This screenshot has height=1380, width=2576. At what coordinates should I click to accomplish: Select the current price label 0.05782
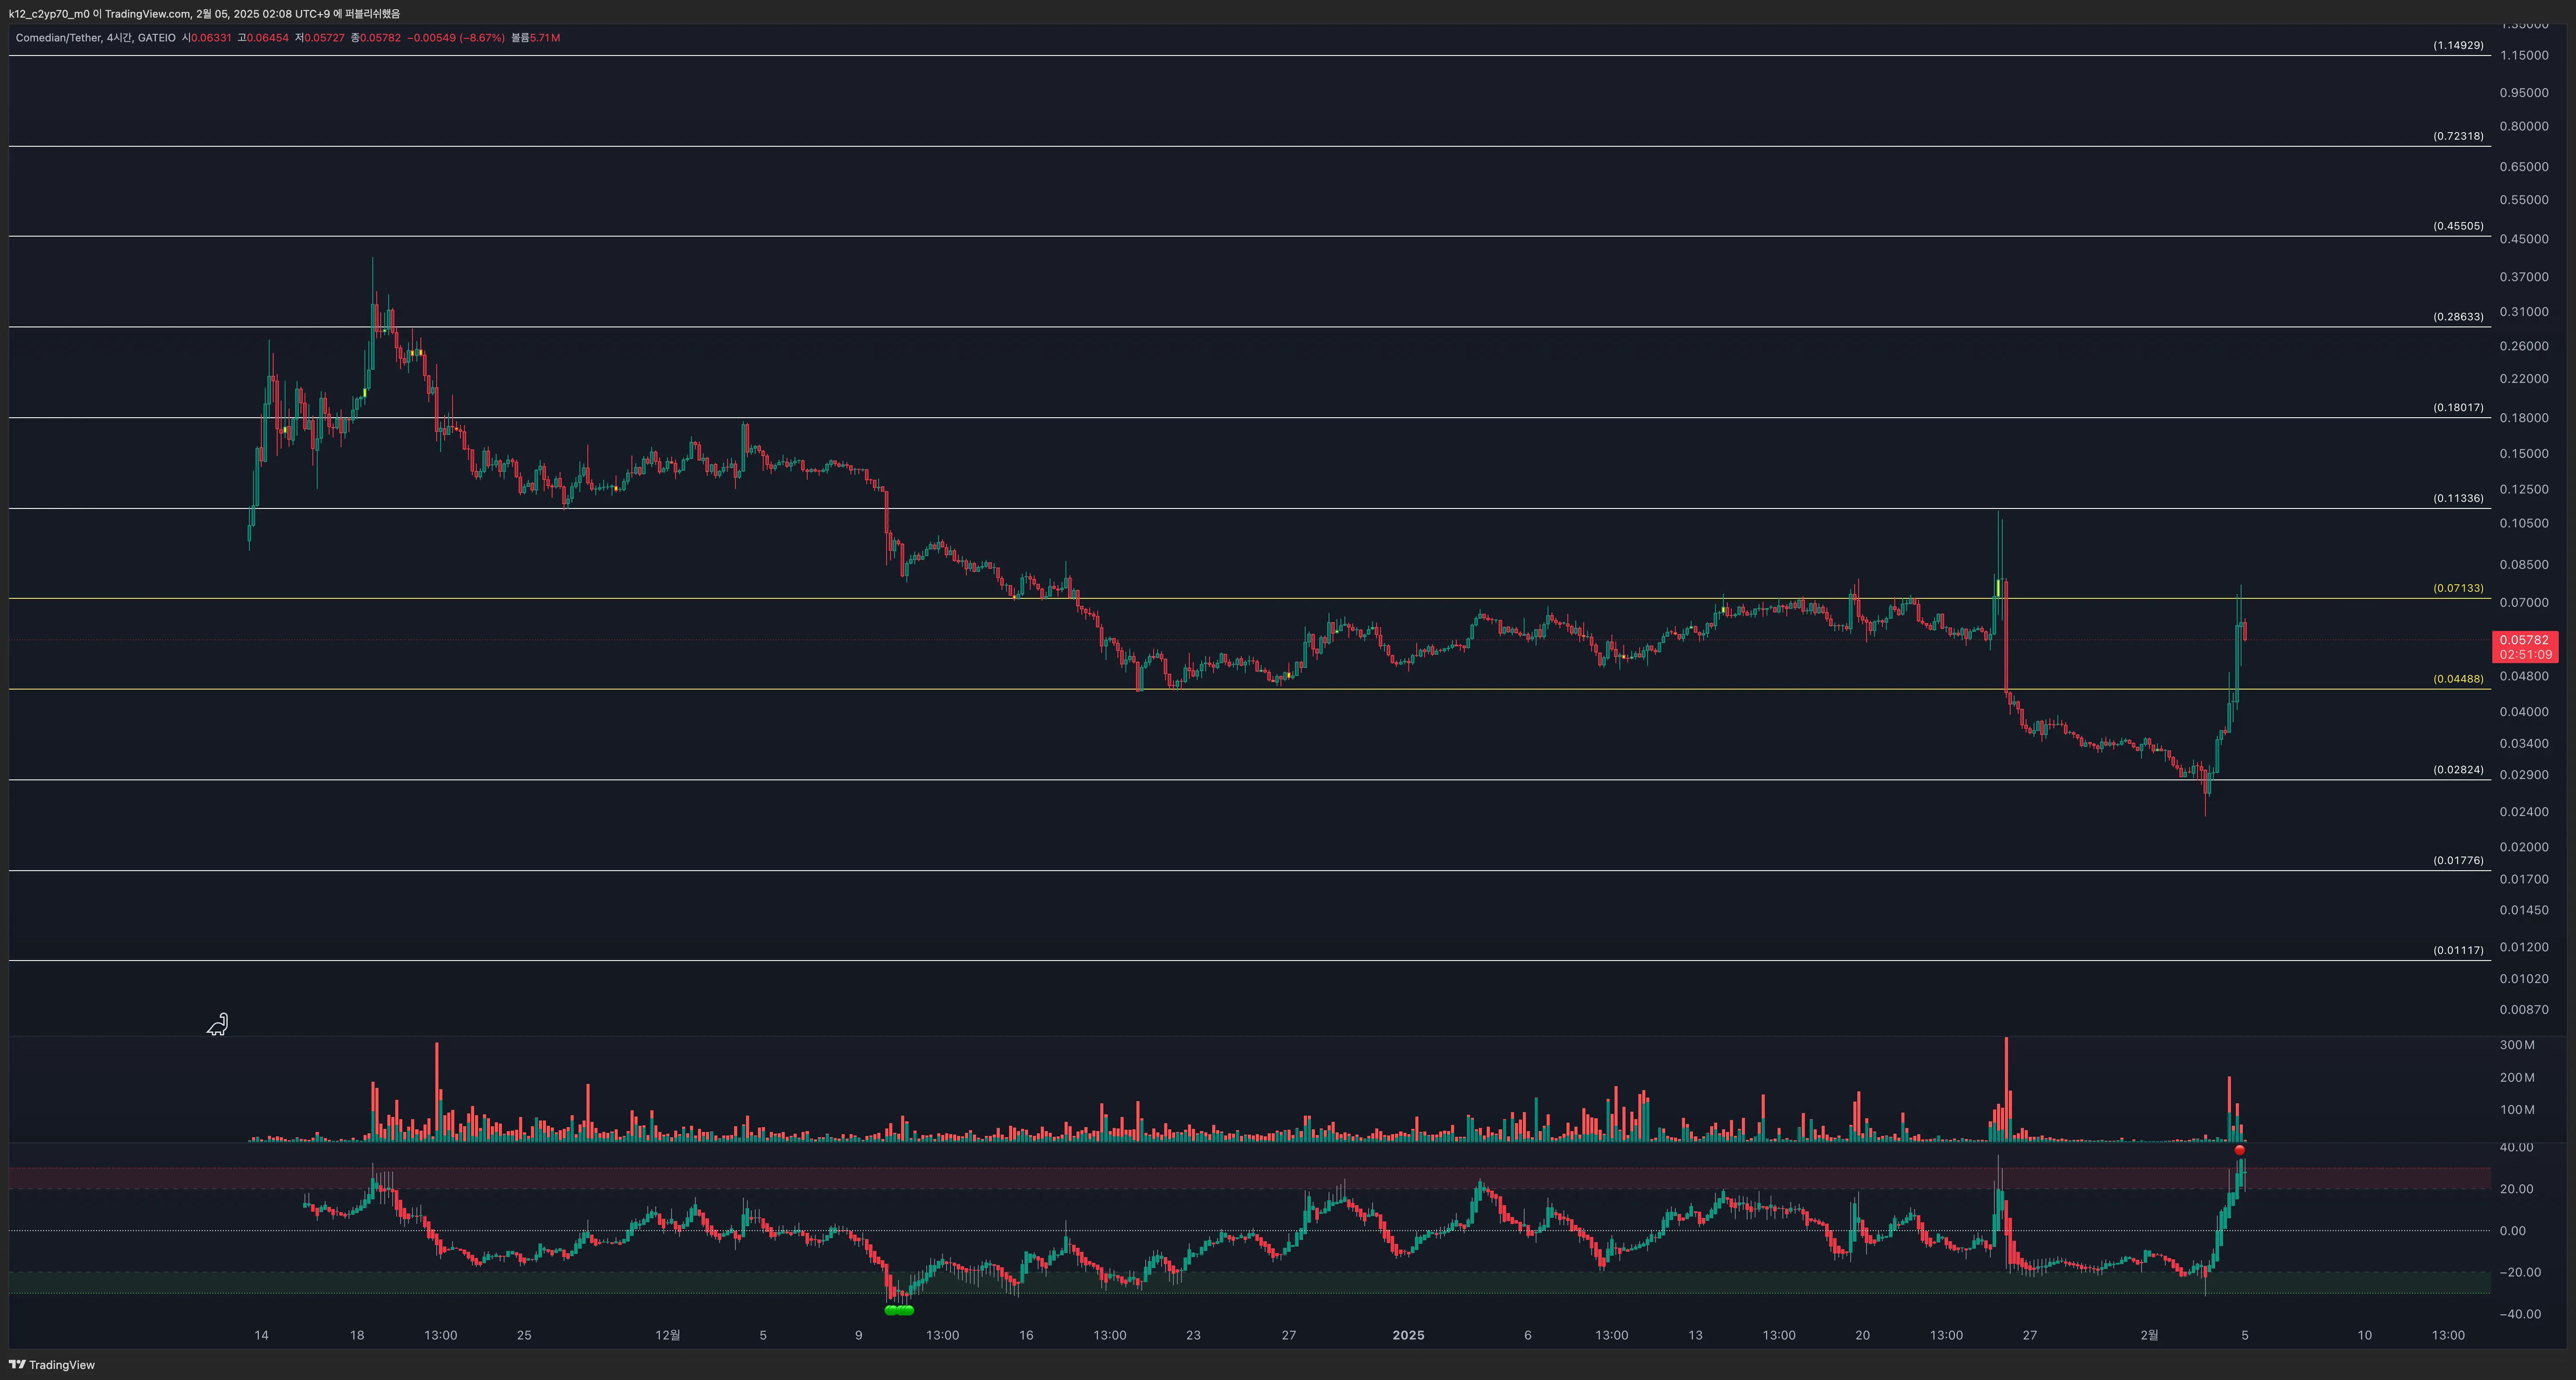(x=2525, y=640)
